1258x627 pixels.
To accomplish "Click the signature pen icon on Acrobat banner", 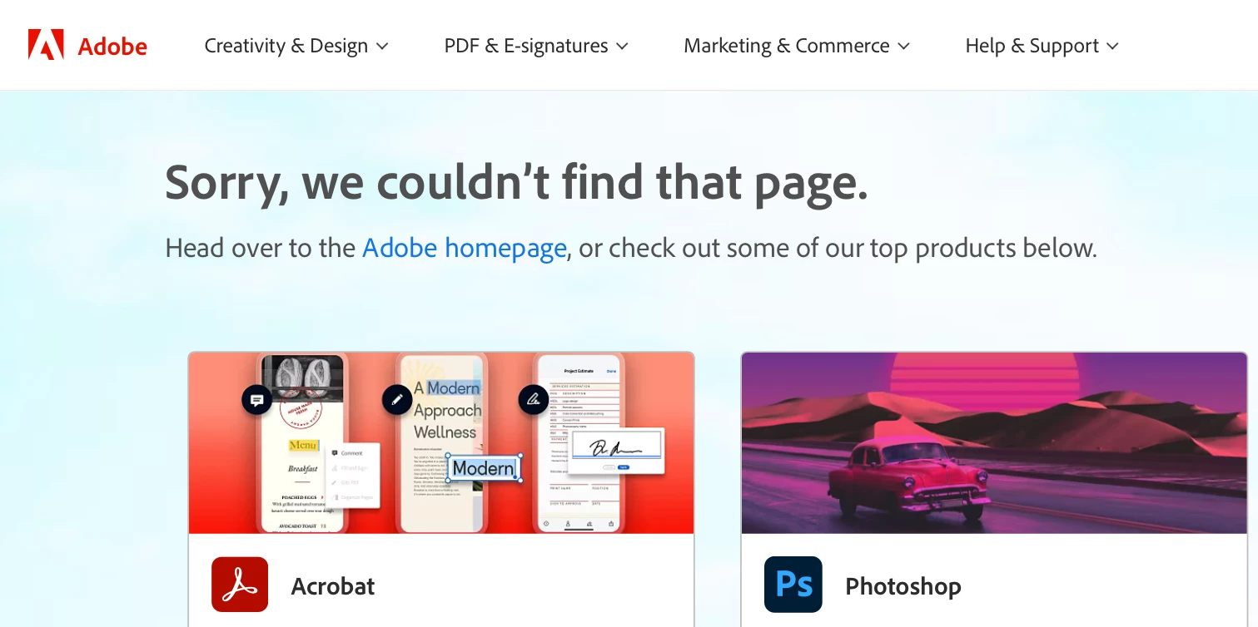I will click(x=534, y=400).
